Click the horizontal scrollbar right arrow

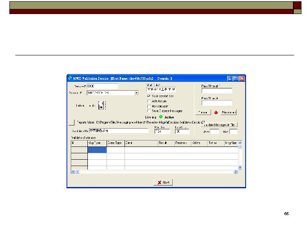[235, 172]
